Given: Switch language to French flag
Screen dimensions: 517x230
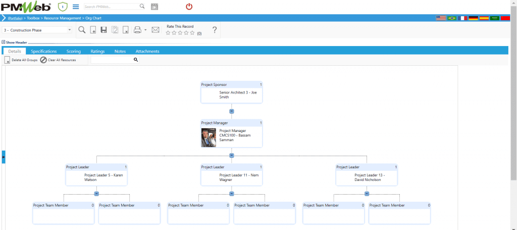Looking at the screenshot, I should 462,18.
